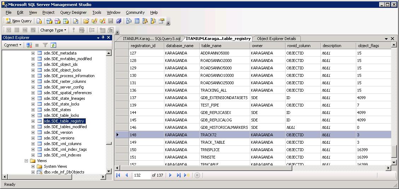Click the table icon beside sde.SDE_raster_columns
This screenshot has height=189, width=399.
point(40,81)
